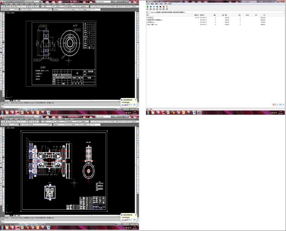
Task: Expand the linetype ByLayer dropdown in gear drawing window
Action: [78, 9]
